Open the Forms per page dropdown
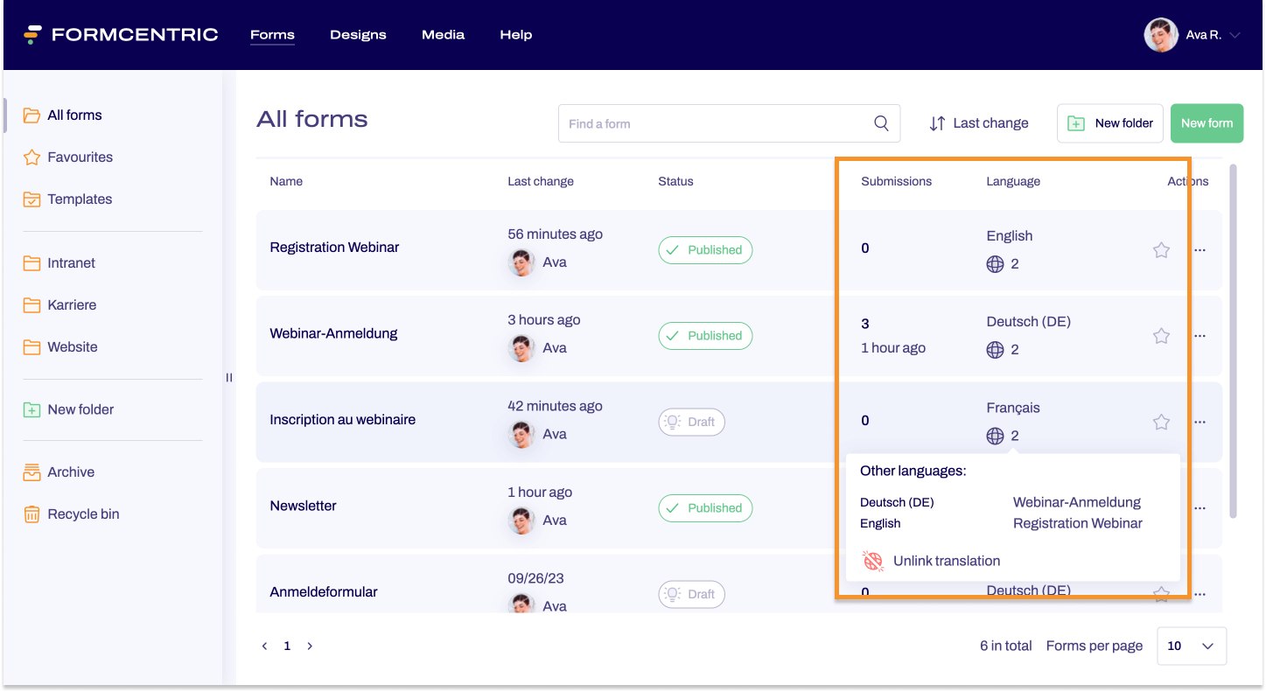 pyautogui.click(x=1191, y=646)
